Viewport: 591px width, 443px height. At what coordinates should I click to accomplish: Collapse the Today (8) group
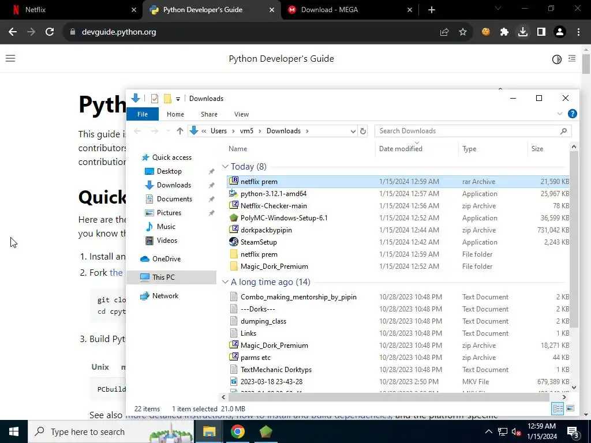click(x=226, y=167)
